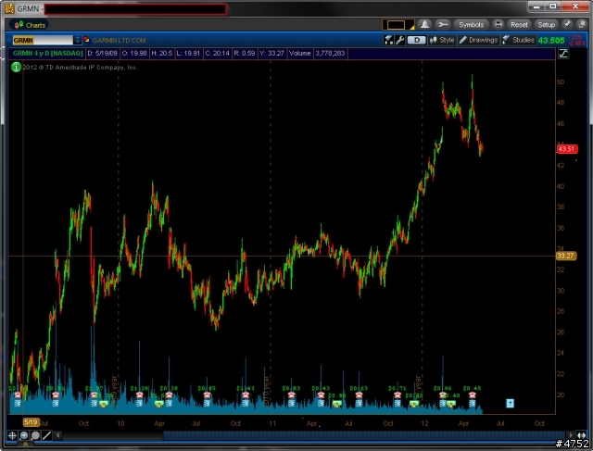Open the Style menu

pyautogui.click(x=442, y=40)
